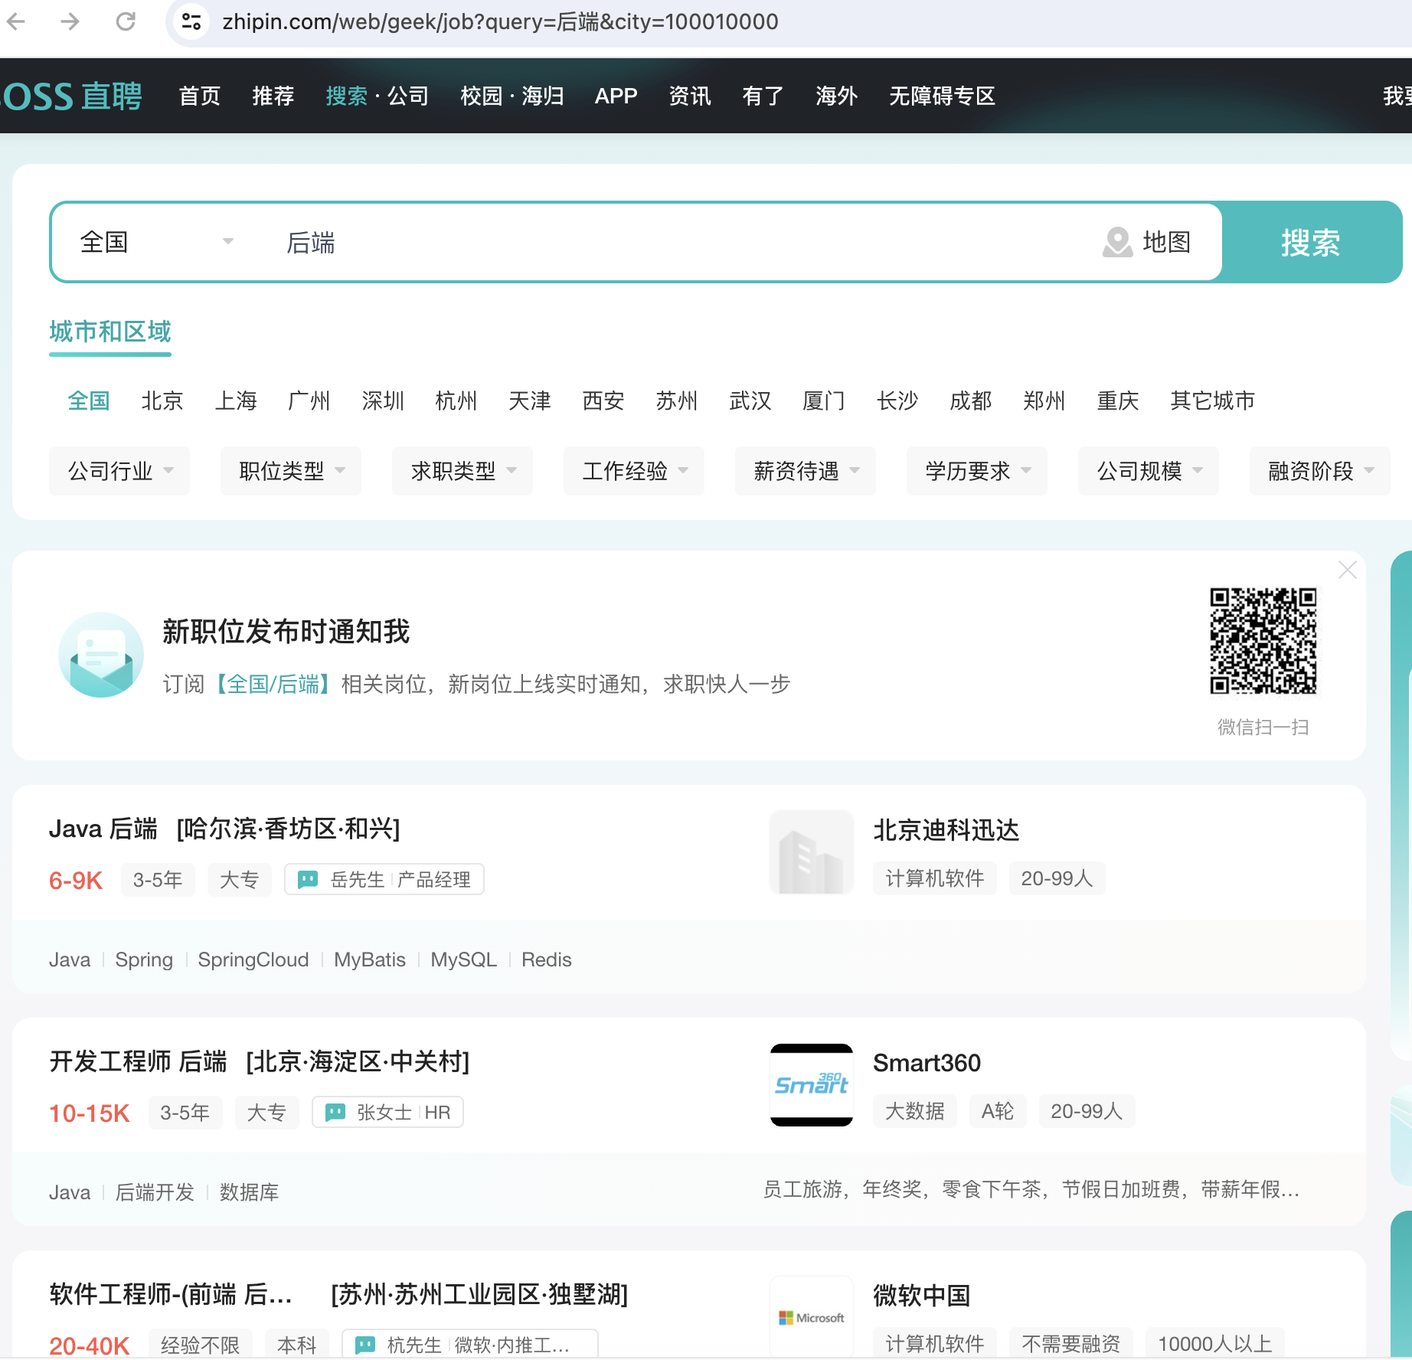Image resolution: width=1412 pixels, height=1360 pixels.
Task: Open 推荐 in the top navigation
Action: tap(273, 96)
